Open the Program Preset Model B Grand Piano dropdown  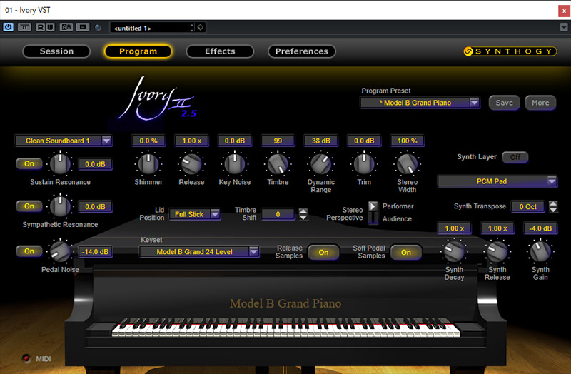(420, 103)
